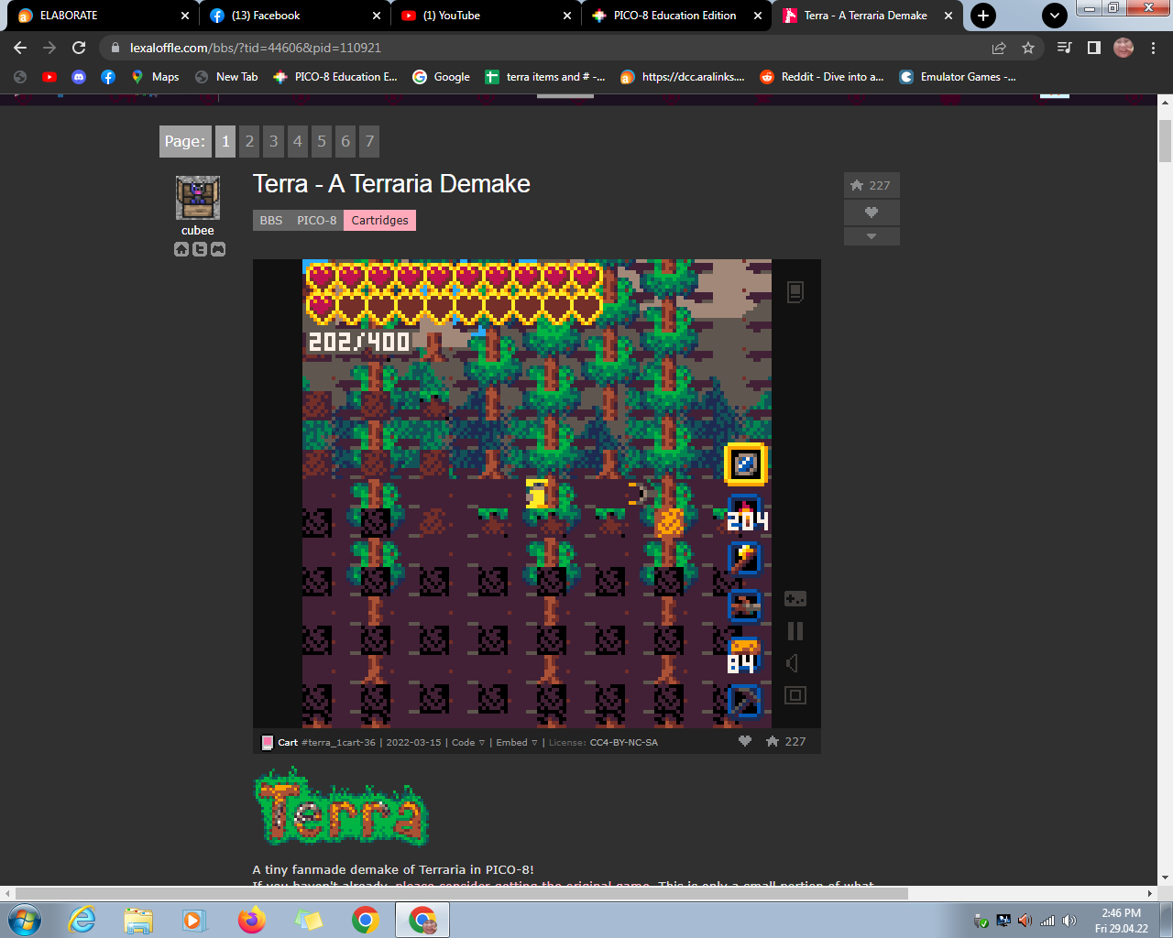
Task: Select current thread page 1
Action: pos(225,141)
